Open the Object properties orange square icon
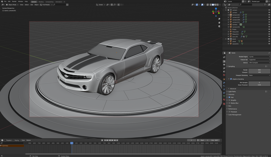 coord(224,79)
